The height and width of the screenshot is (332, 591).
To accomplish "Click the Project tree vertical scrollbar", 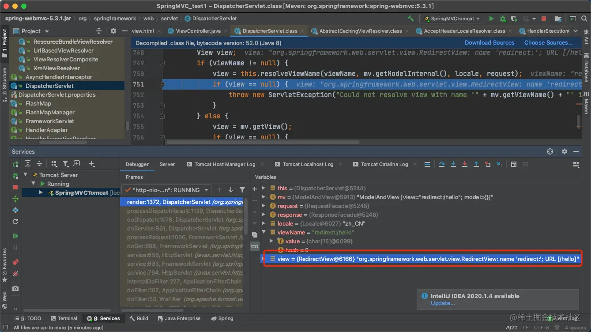I will coord(128,126).
